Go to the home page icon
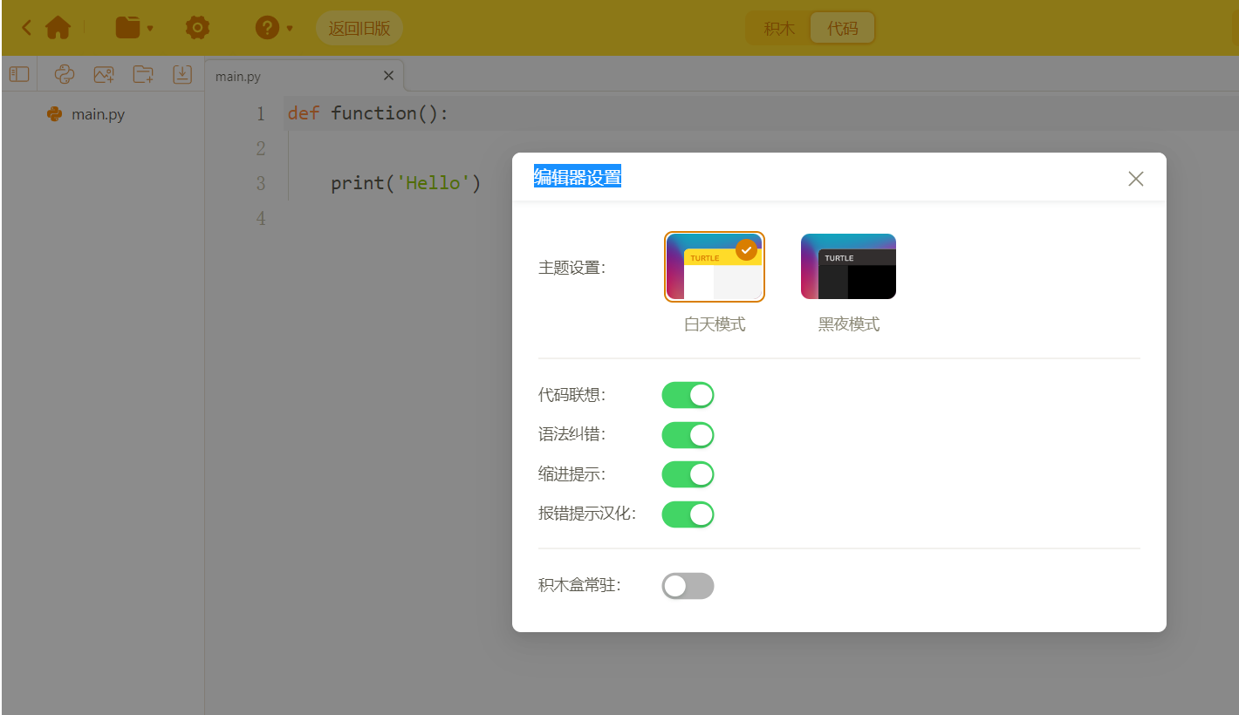 [58, 28]
